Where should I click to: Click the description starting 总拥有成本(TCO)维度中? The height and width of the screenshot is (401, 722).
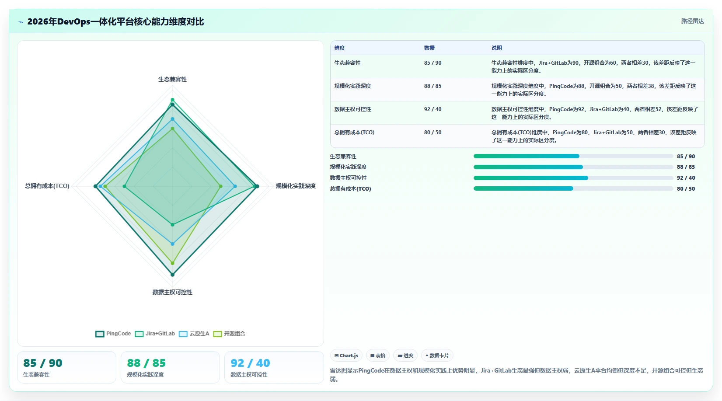pos(594,136)
